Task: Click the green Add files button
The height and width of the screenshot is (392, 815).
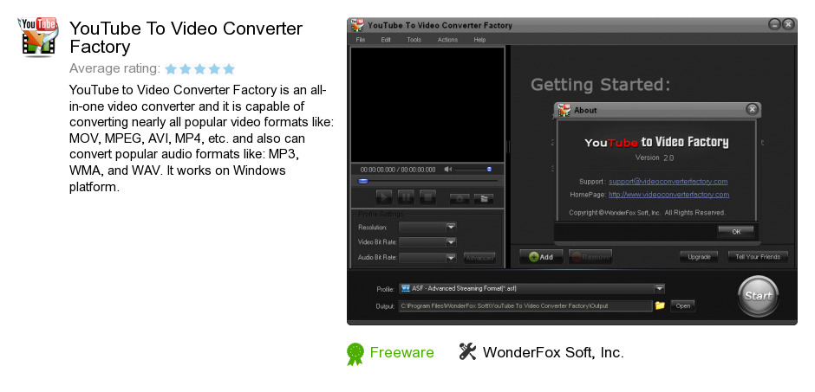Action: 541,257
